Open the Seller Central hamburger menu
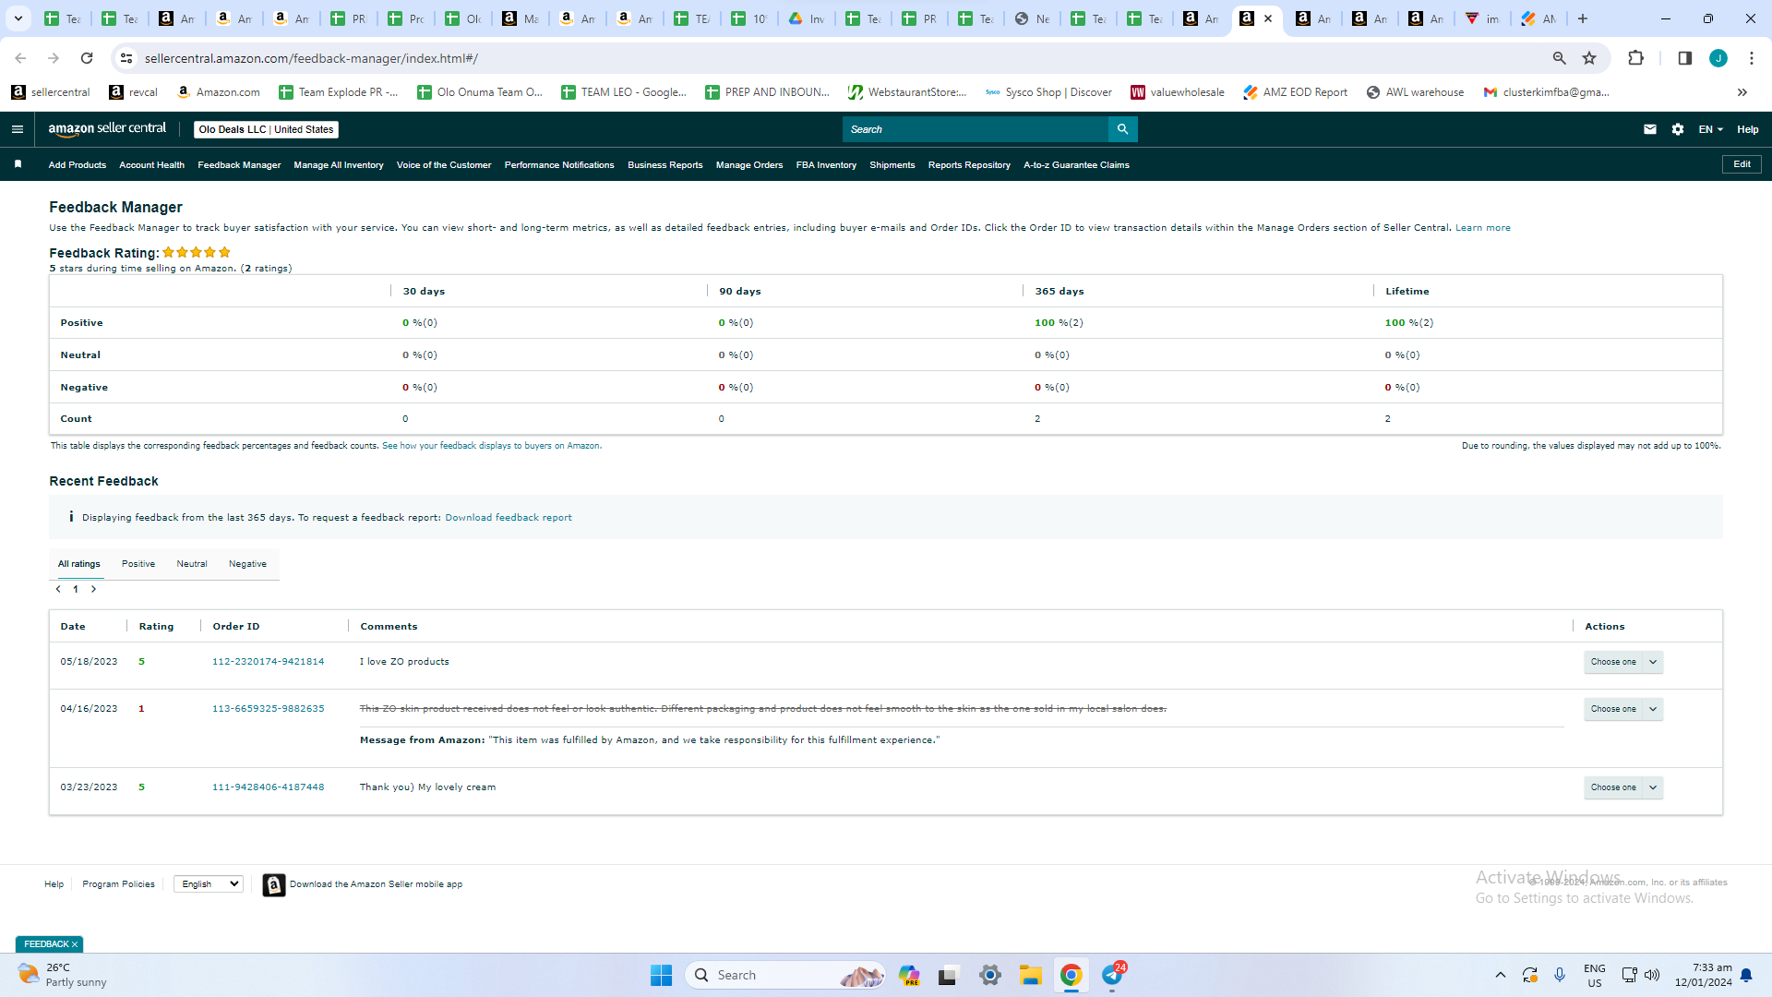This screenshot has height=997, width=1772. [17, 129]
